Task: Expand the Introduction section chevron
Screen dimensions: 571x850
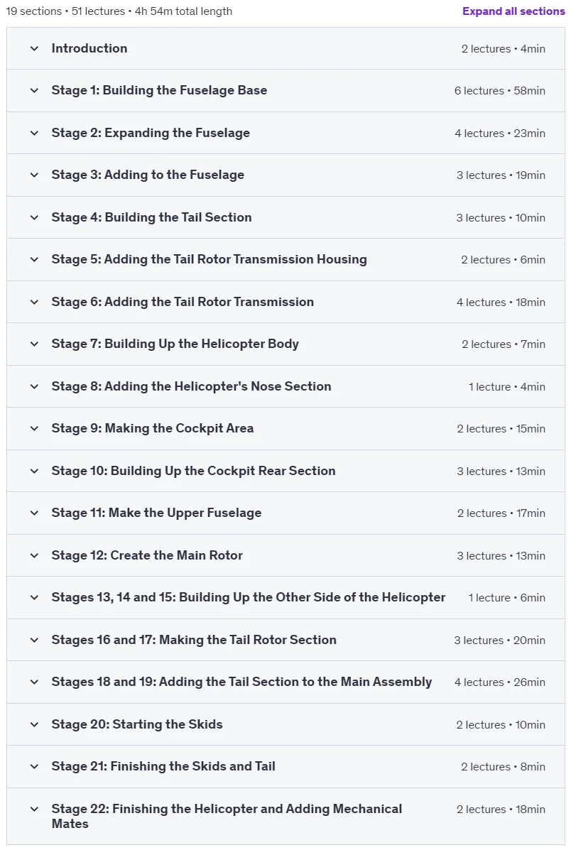Action: pyautogui.click(x=34, y=48)
